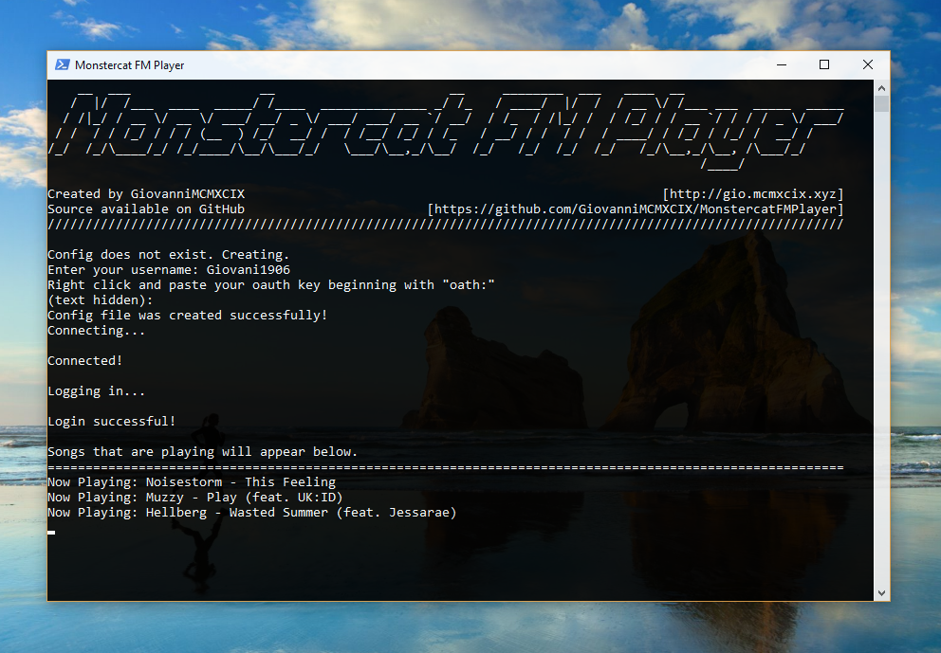The height and width of the screenshot is (653, 941).
Task: Click the "(text hidden):" line
Action: [x=101, y=299]
